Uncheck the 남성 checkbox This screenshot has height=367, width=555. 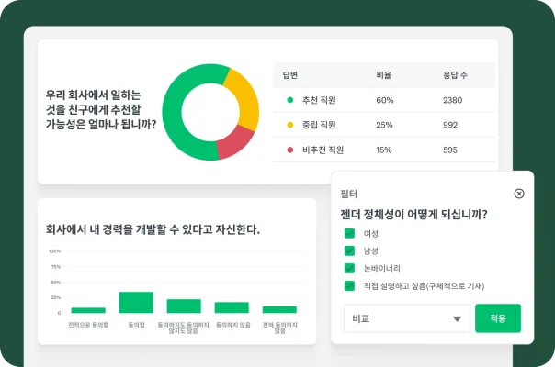click(x=349, y=250)
